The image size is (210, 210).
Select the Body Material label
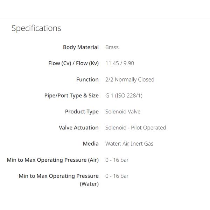(x=80, y=47)
